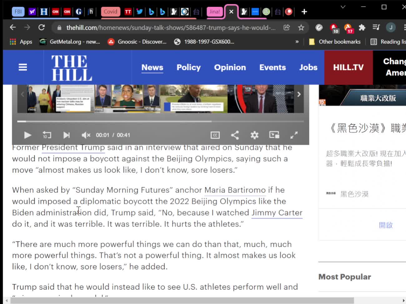Open the media control playlist icon

(376, 27)
